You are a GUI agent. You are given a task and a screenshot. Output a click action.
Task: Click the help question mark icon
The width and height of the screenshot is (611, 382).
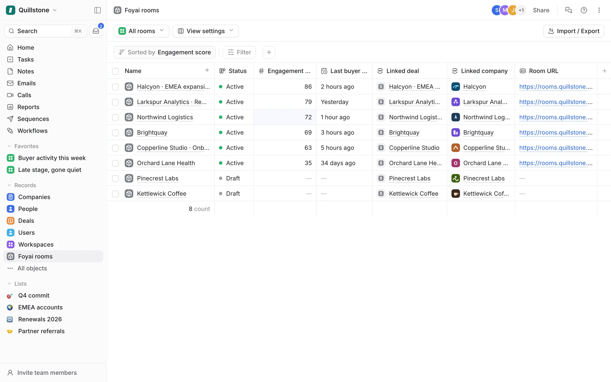(584, 10)
